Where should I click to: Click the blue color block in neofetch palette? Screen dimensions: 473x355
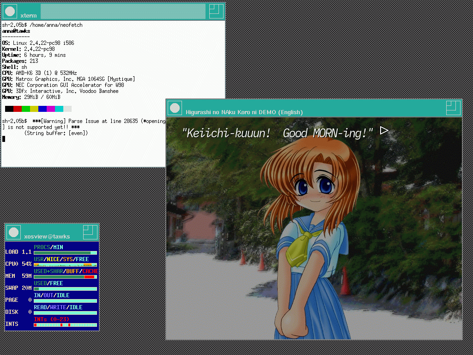[x=42, y=109]
